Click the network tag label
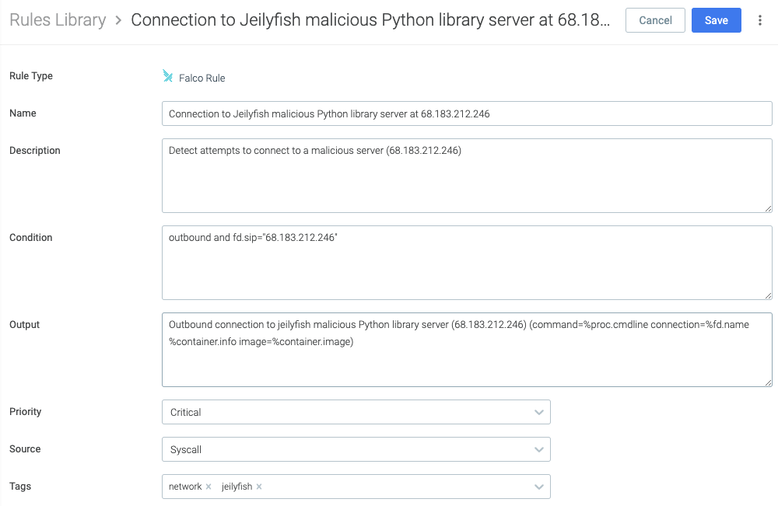Screen dimensions: 778x506 [185, 487]
